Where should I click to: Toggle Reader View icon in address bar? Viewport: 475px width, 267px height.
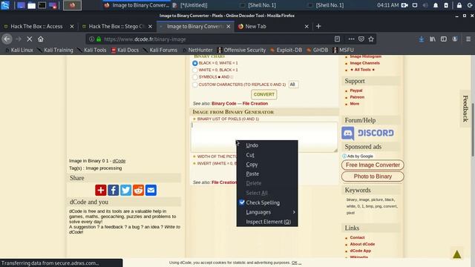click(x=337, y=39)
